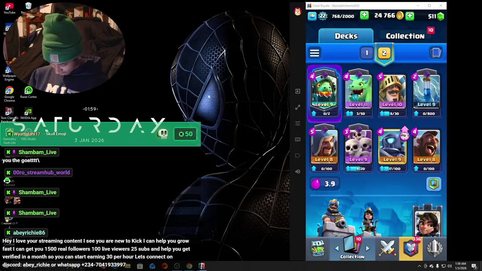The height and width of the screenshot is (271, 482).
Task: Select the Prince card Level 10
Action: tap(392, 94)
